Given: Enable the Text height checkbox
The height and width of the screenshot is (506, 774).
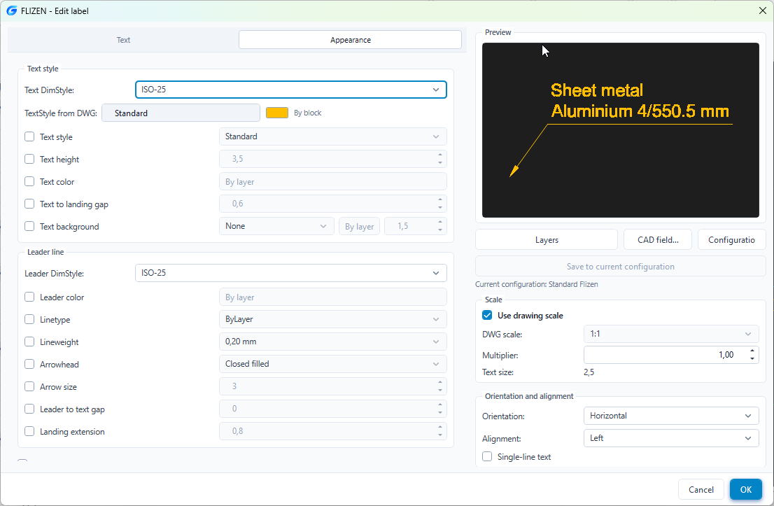Looking at the screenshot, I should (x=29, y=159).
